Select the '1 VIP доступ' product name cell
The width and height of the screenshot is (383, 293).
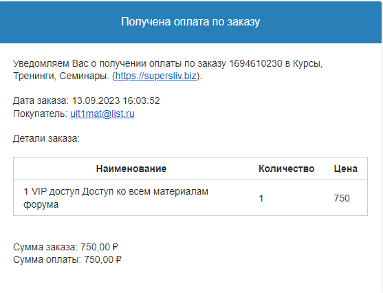[x=116, y=198]
